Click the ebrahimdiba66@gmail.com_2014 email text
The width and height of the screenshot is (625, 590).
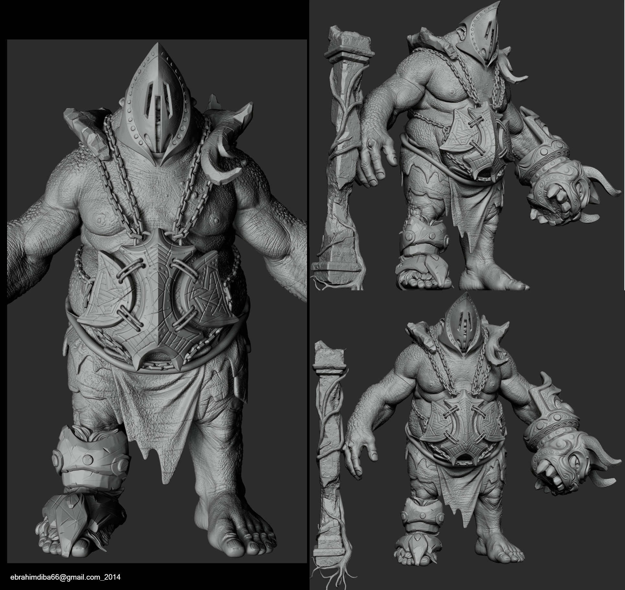coord(65,577)
